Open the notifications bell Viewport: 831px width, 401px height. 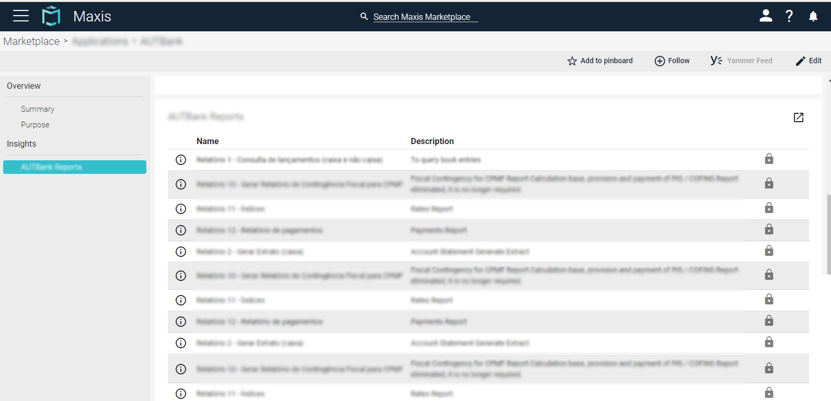(813, 16)
